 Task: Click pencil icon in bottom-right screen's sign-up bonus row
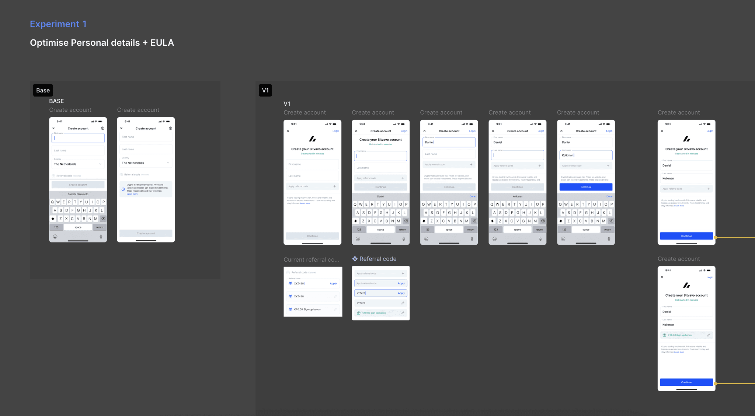[709, 335]
